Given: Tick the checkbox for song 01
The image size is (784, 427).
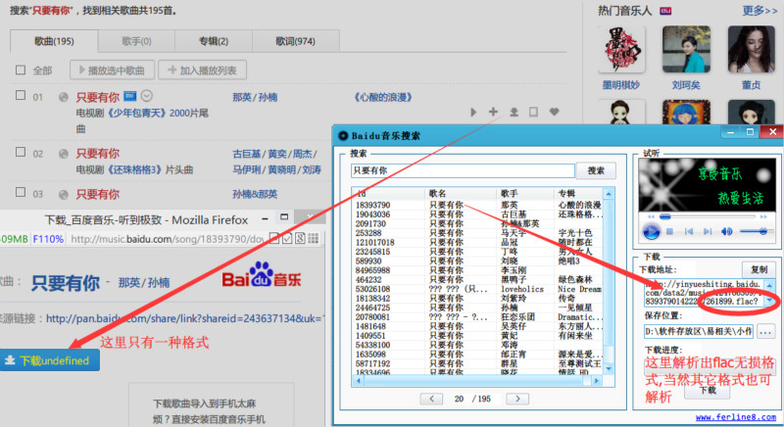Looking at the screenshot, I should click(x=21, y=97).
